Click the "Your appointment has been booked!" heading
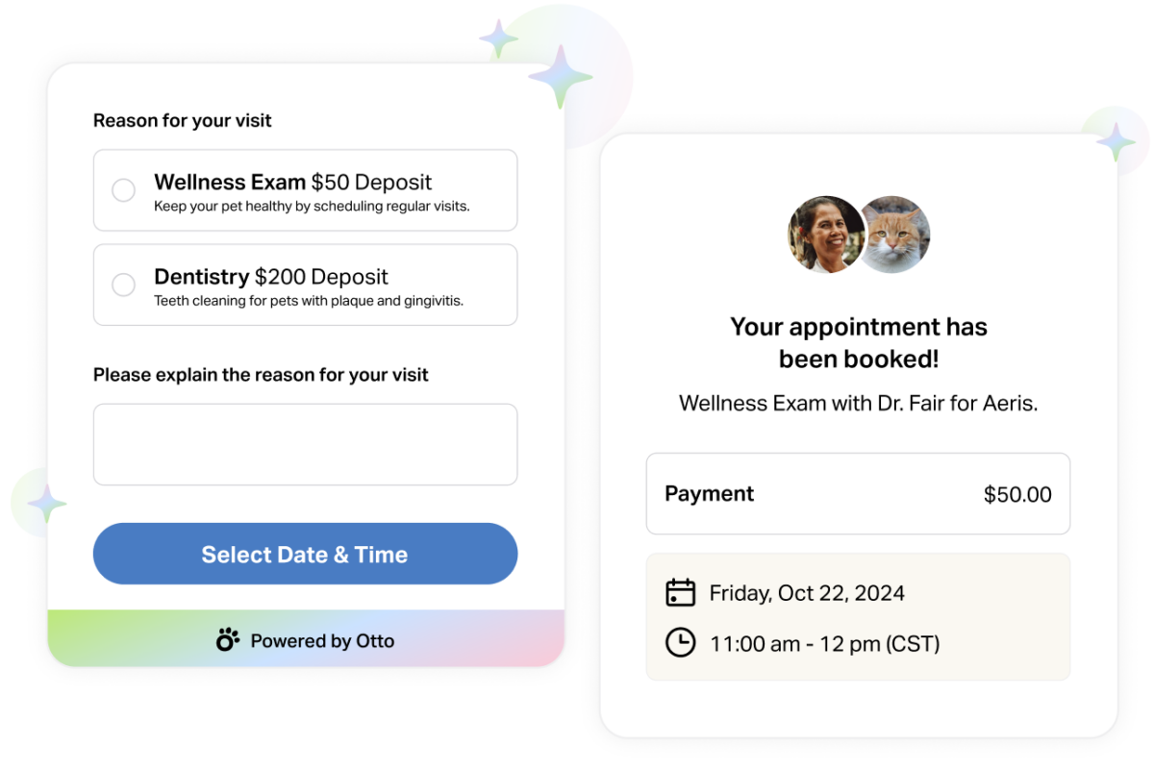 point(858,342)
